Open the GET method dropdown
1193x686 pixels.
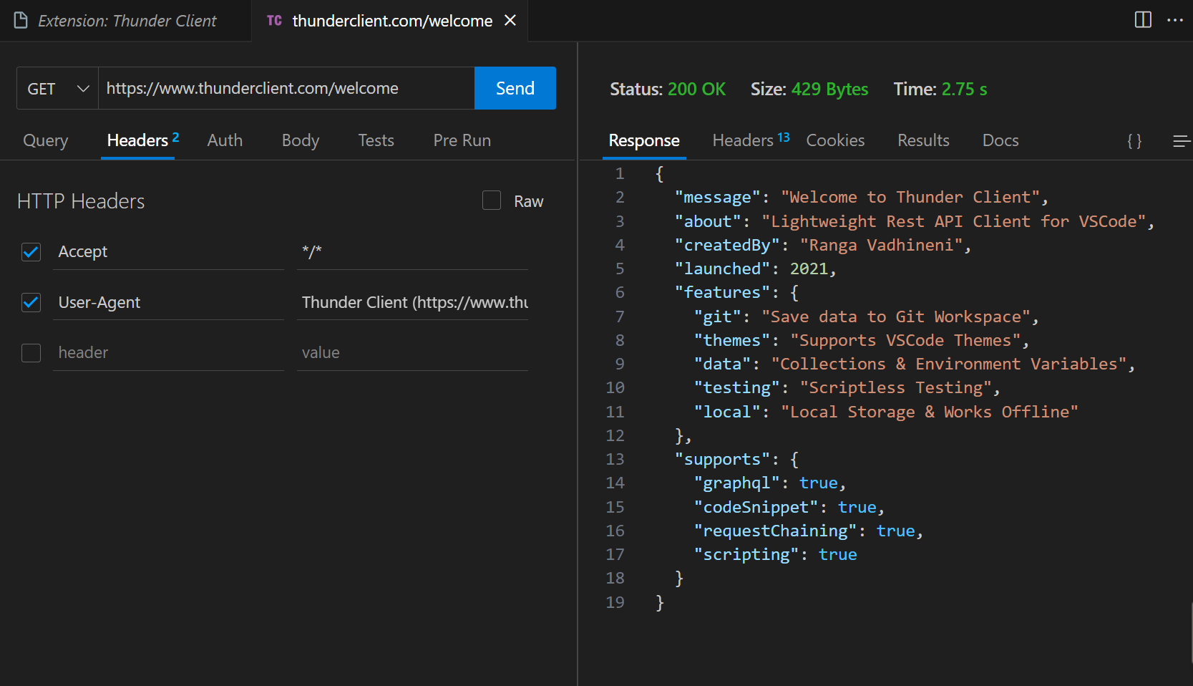pos(57,88)
